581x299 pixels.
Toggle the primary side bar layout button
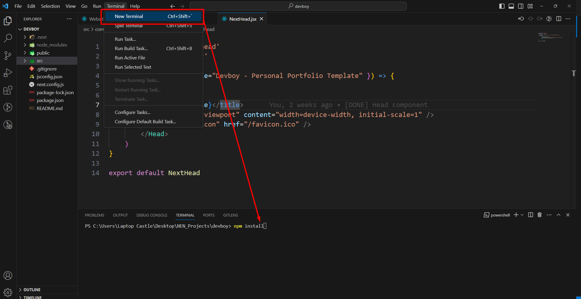(502, 6)
